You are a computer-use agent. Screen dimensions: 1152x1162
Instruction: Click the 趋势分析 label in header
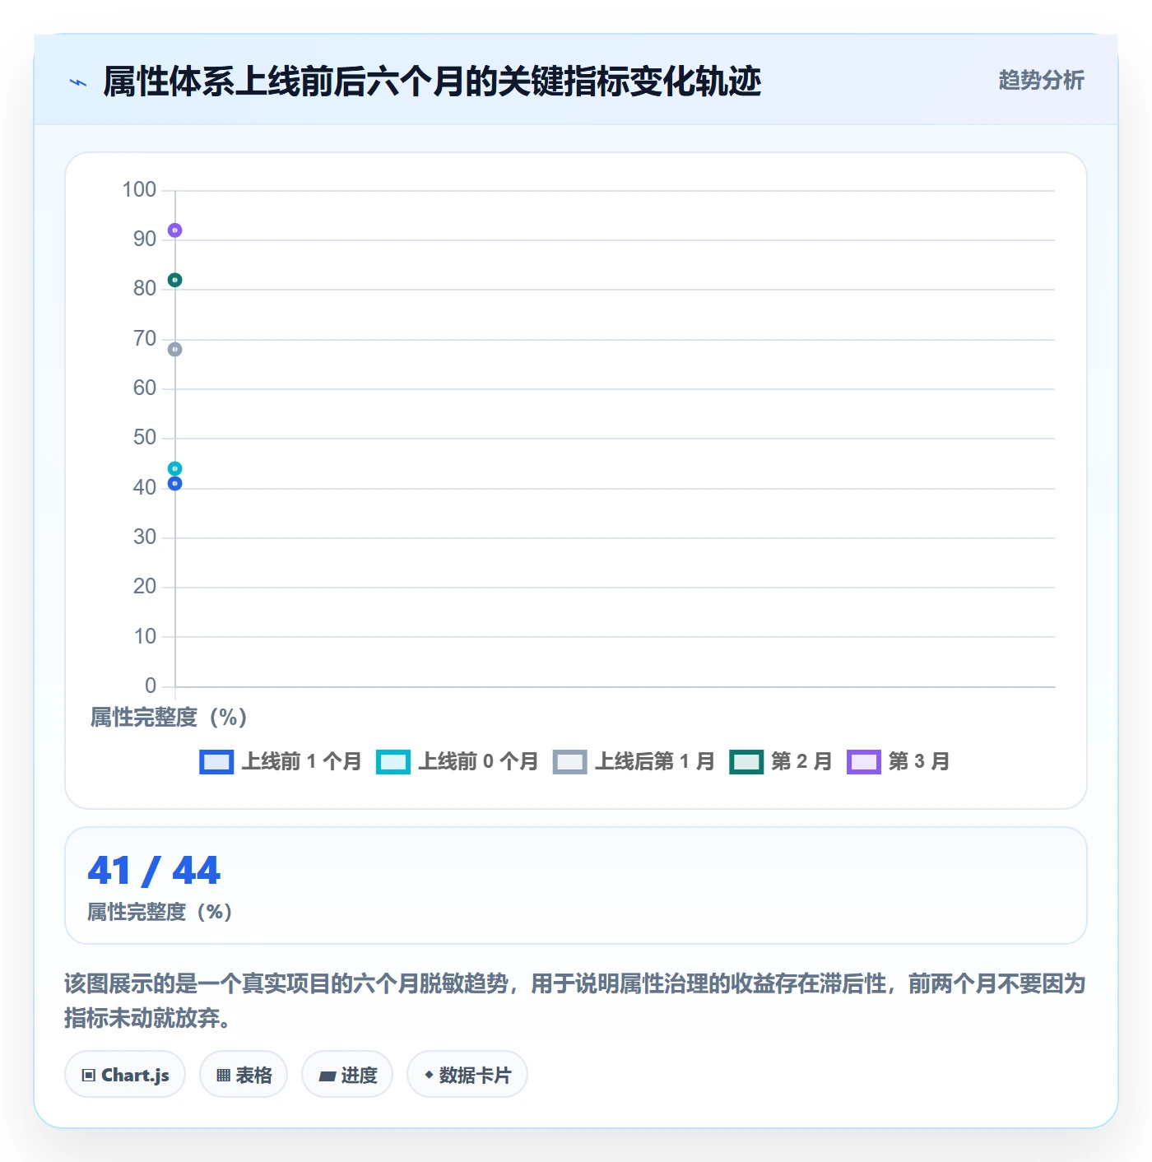1041,81
